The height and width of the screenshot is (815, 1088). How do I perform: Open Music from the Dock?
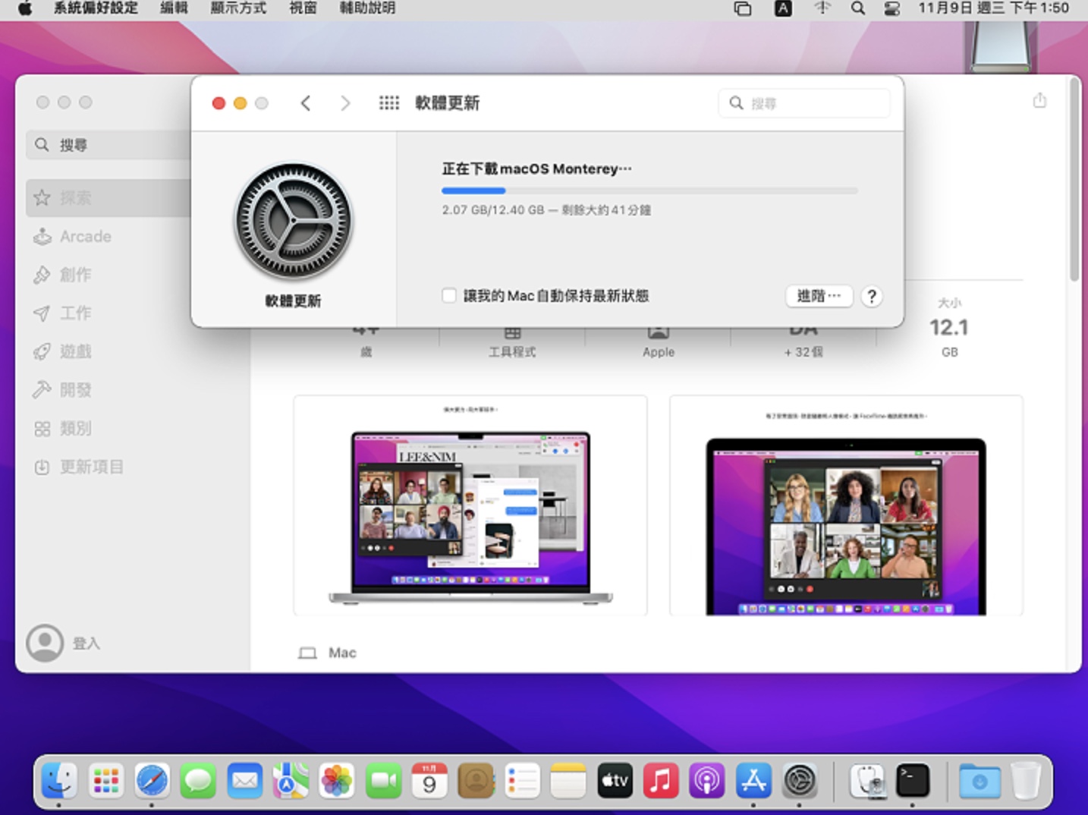pos(661,780)
